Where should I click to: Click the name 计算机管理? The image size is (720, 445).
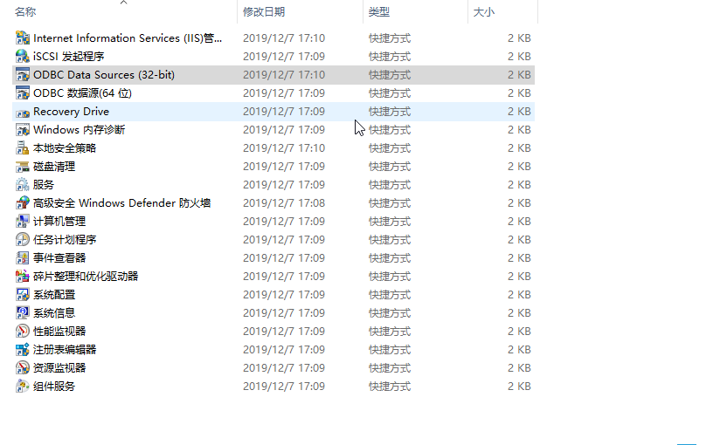point(59,222)
